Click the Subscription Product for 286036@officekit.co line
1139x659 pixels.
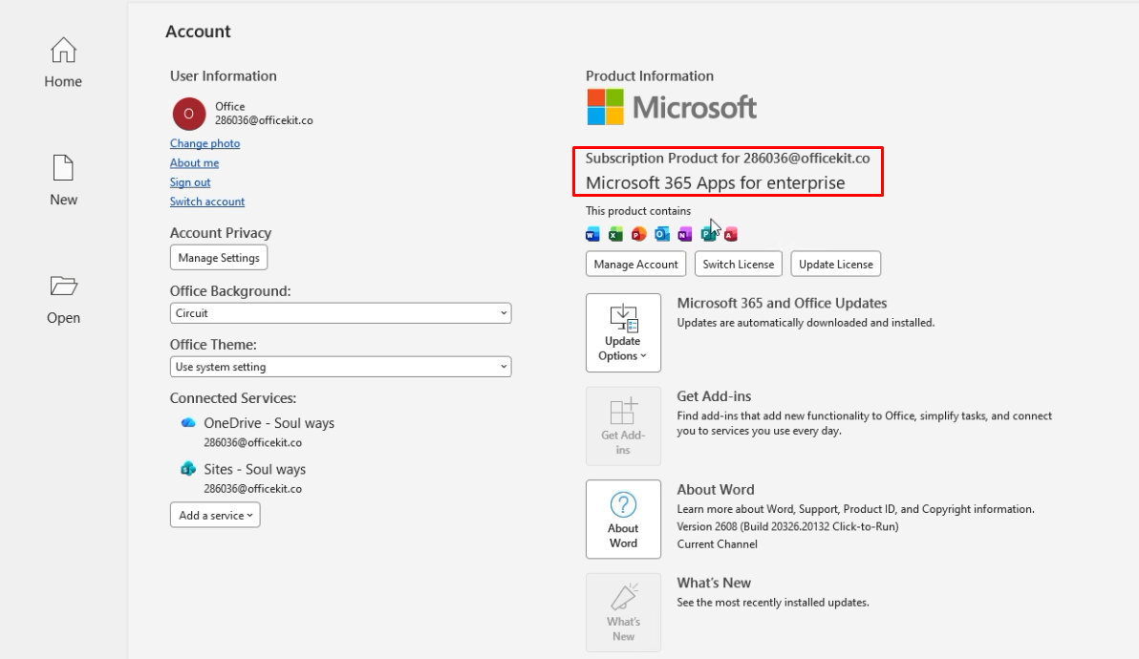click(x=728, y=159)
